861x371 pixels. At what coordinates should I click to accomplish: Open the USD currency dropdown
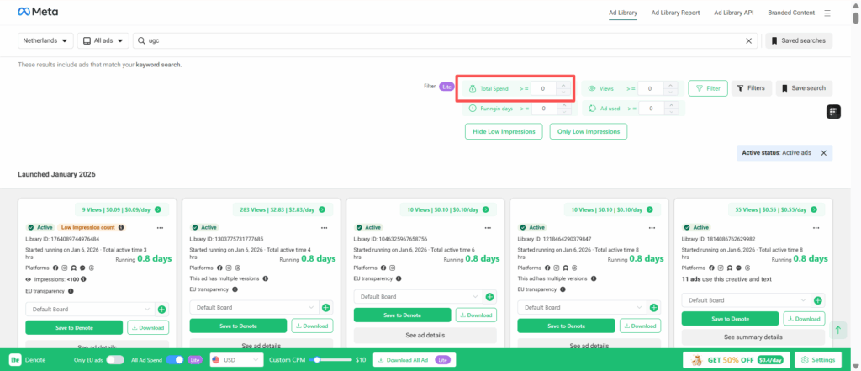click(x=236, y=360)
